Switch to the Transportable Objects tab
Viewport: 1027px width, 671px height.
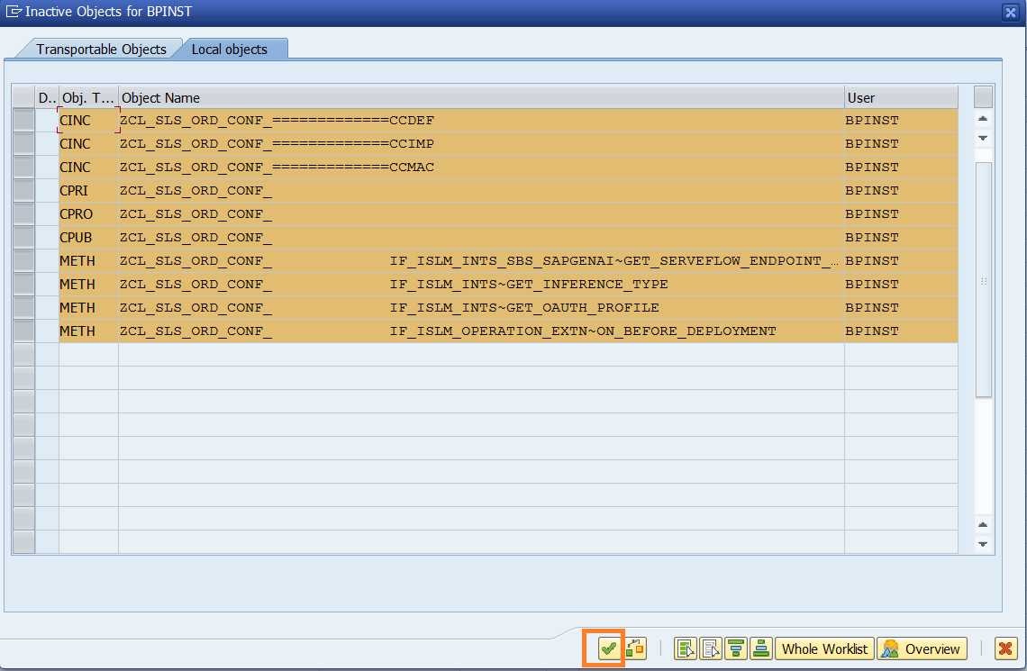[x=101, y=50]
